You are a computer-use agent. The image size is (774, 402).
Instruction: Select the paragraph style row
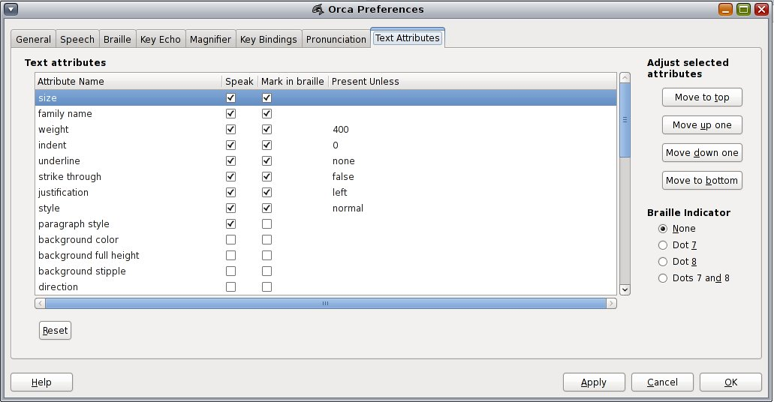pos(326,224)
